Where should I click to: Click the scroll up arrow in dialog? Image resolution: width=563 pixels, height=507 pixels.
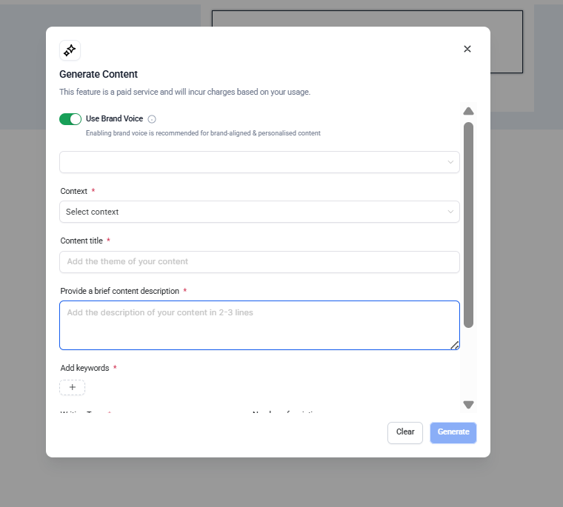pyautogui.click(x=468, y=112)
